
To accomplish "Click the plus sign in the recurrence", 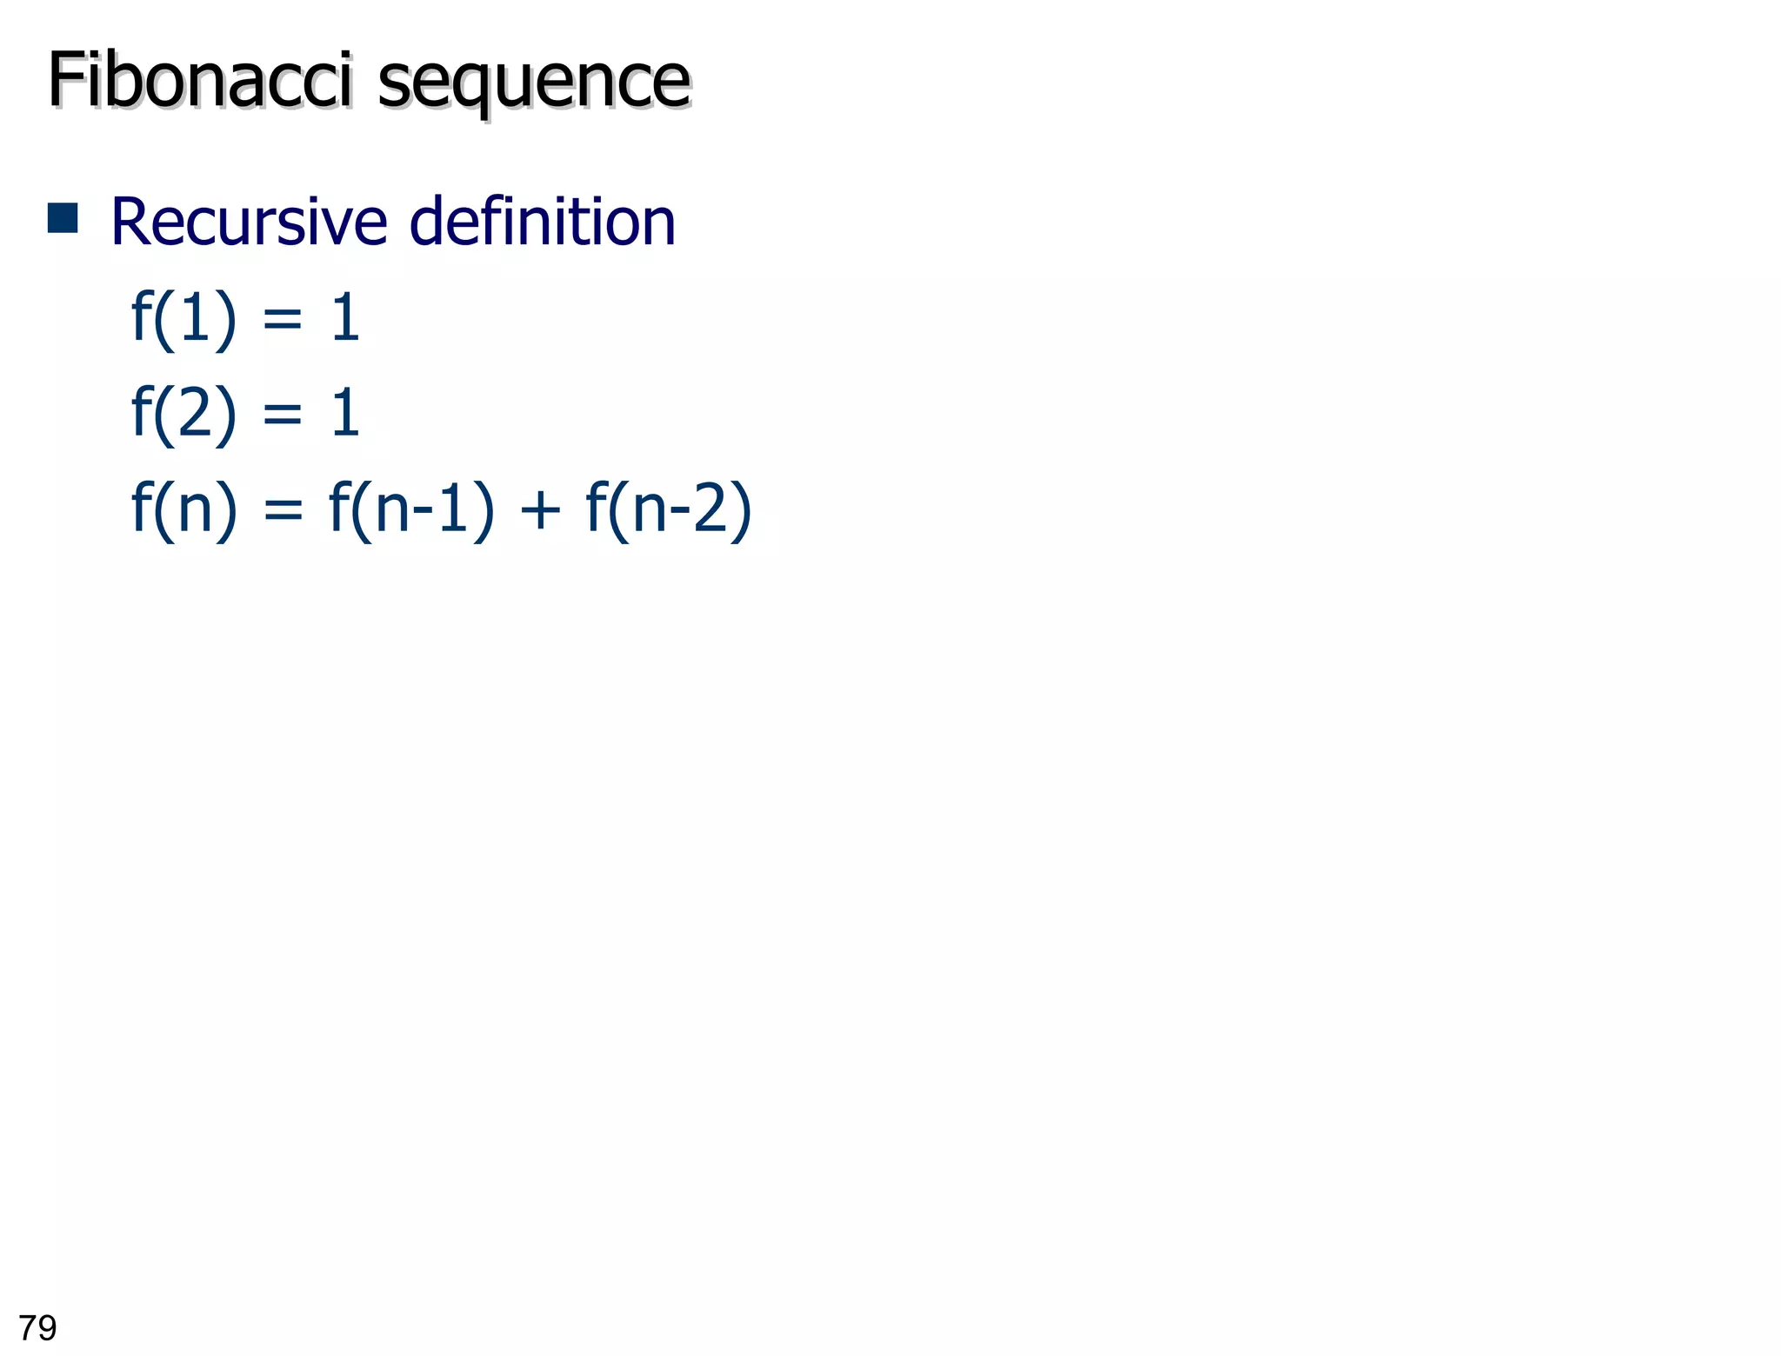I will point(539,509).
